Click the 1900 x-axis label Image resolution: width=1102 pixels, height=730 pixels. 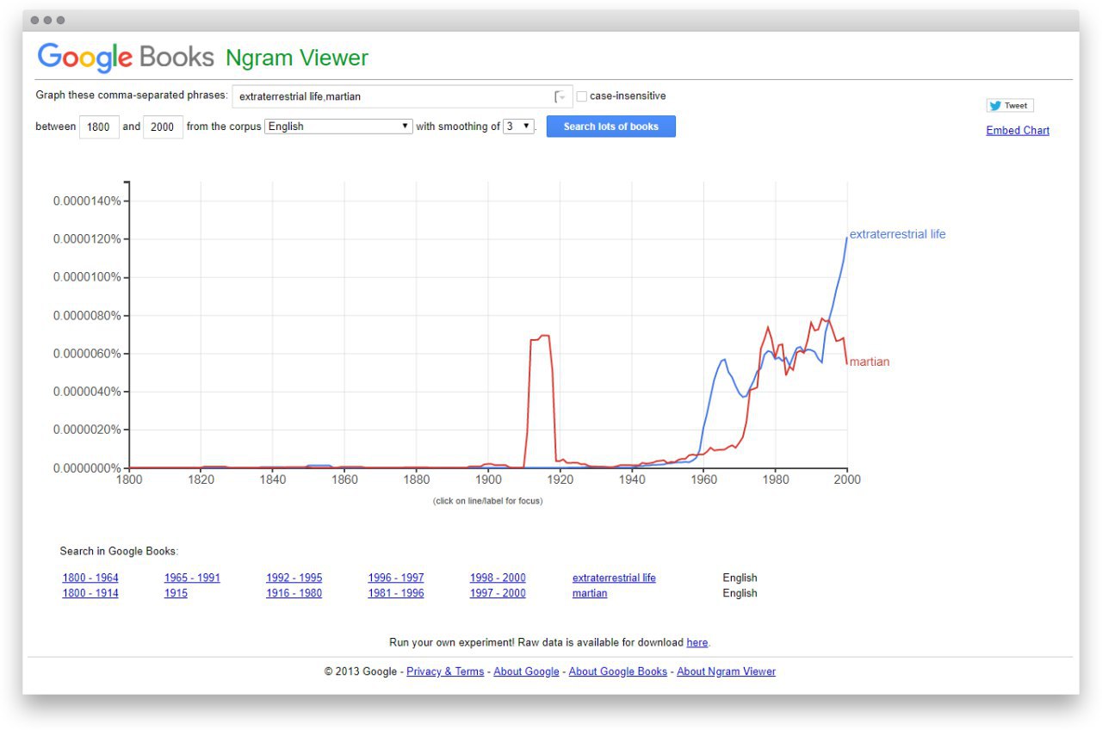click(488, 479)
